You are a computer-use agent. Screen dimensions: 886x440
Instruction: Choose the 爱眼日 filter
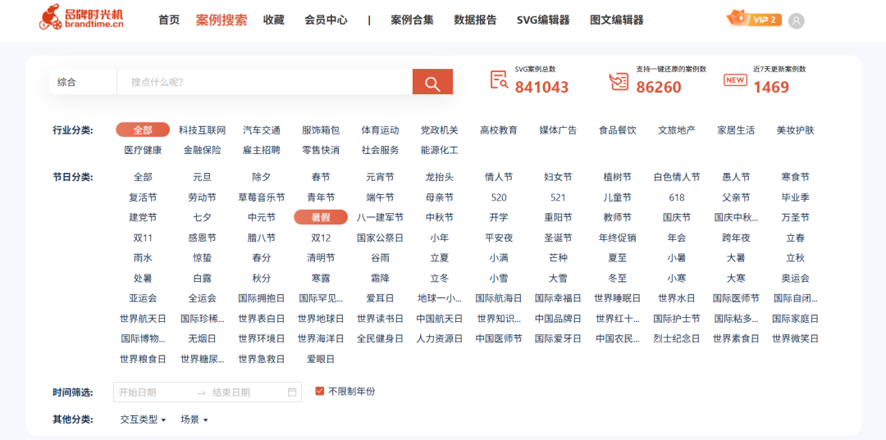point(321,359)
